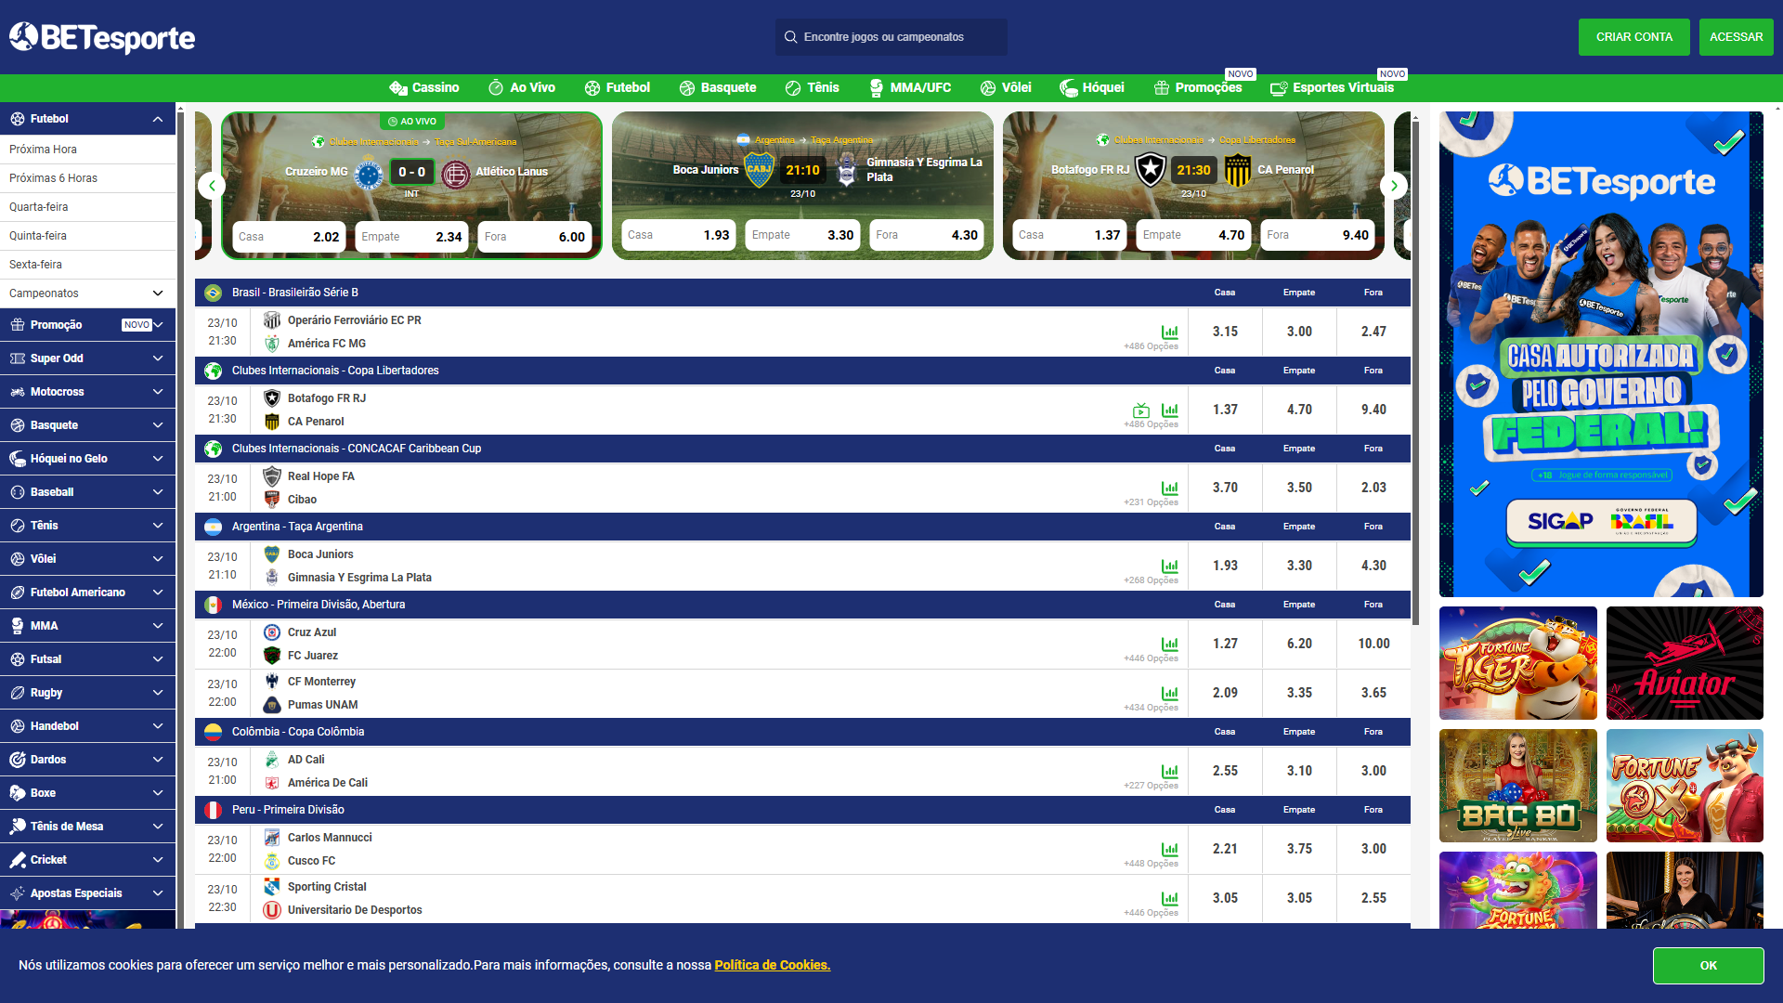Expand the Super Odd sidebar section

pyautogui.click(x=158, y=358)
